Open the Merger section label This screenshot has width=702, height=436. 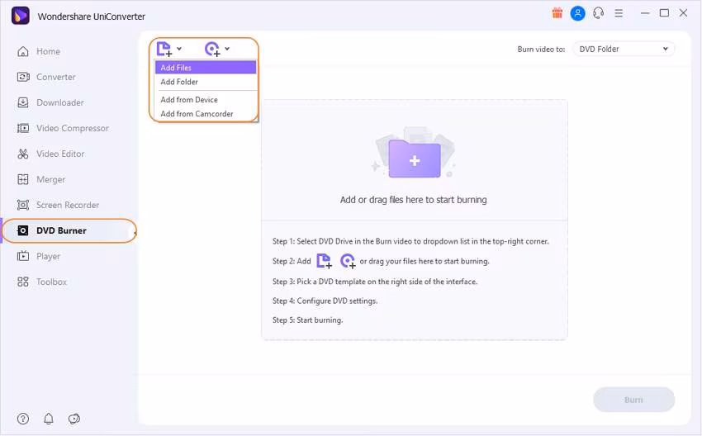click(50, 179)
